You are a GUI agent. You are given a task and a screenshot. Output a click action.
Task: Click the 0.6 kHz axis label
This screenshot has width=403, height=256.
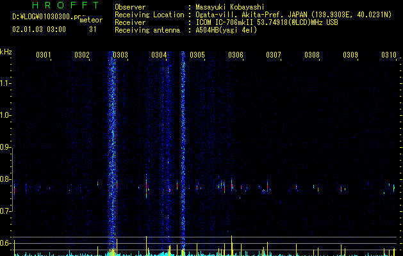[6, 243]
